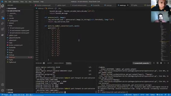171x96 pixels.
Task: Close the mainn.py editor tab
Action: (128, 5)
